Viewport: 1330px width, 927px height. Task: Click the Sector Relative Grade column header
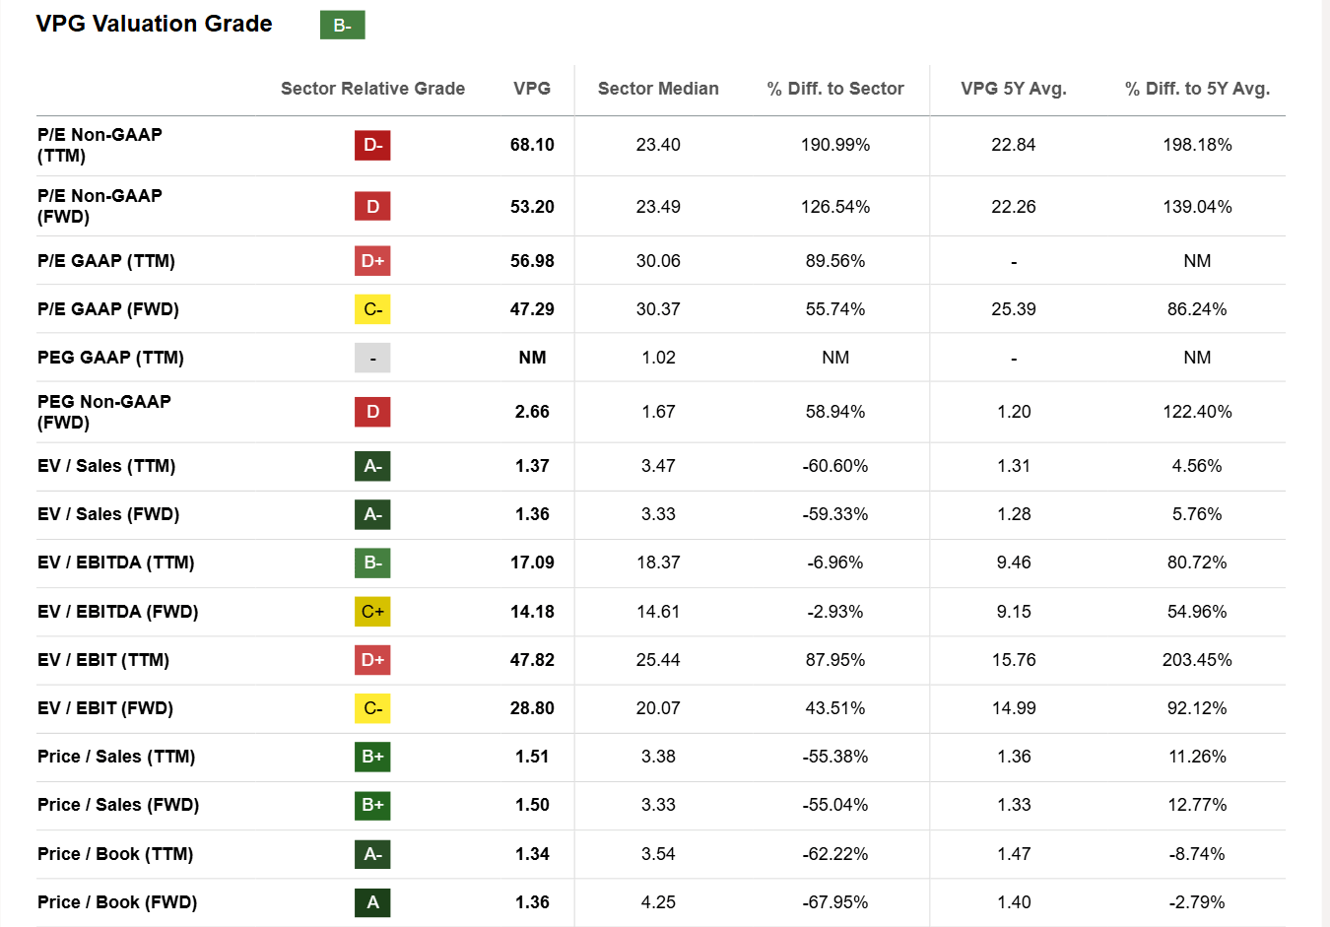372,89
